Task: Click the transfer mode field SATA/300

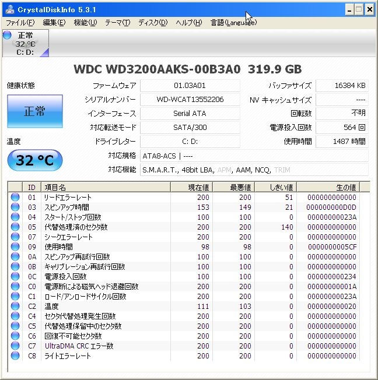Action: 190,128
